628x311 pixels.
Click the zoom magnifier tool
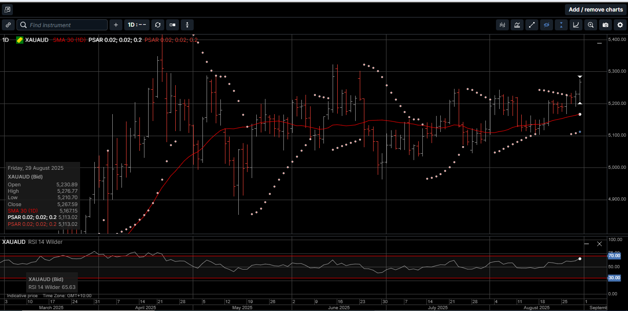click(x=591, y=25)
